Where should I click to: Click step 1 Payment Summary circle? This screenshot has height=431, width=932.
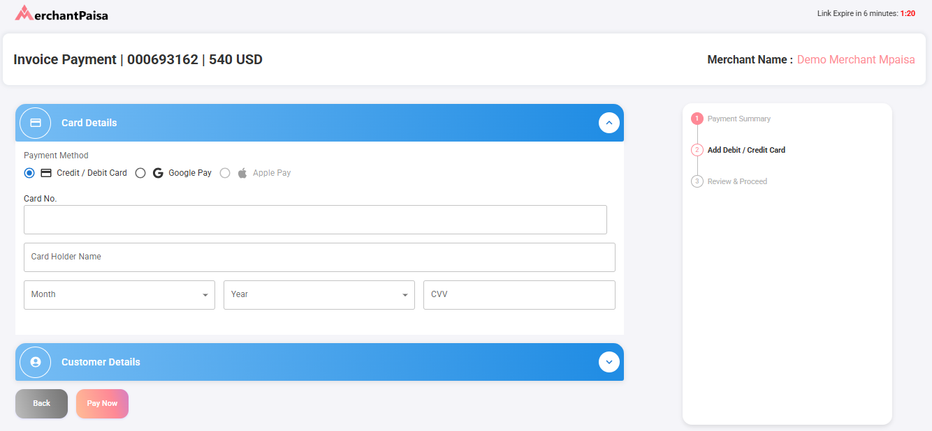click(697, 119)
